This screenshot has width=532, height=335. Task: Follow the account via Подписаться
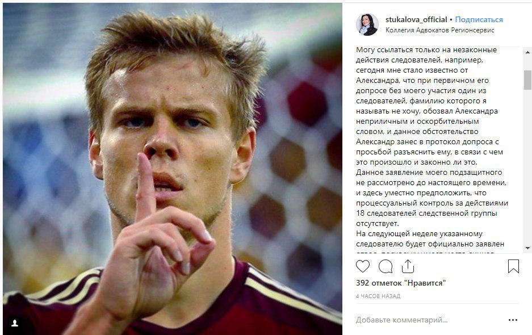coord(479,20)
